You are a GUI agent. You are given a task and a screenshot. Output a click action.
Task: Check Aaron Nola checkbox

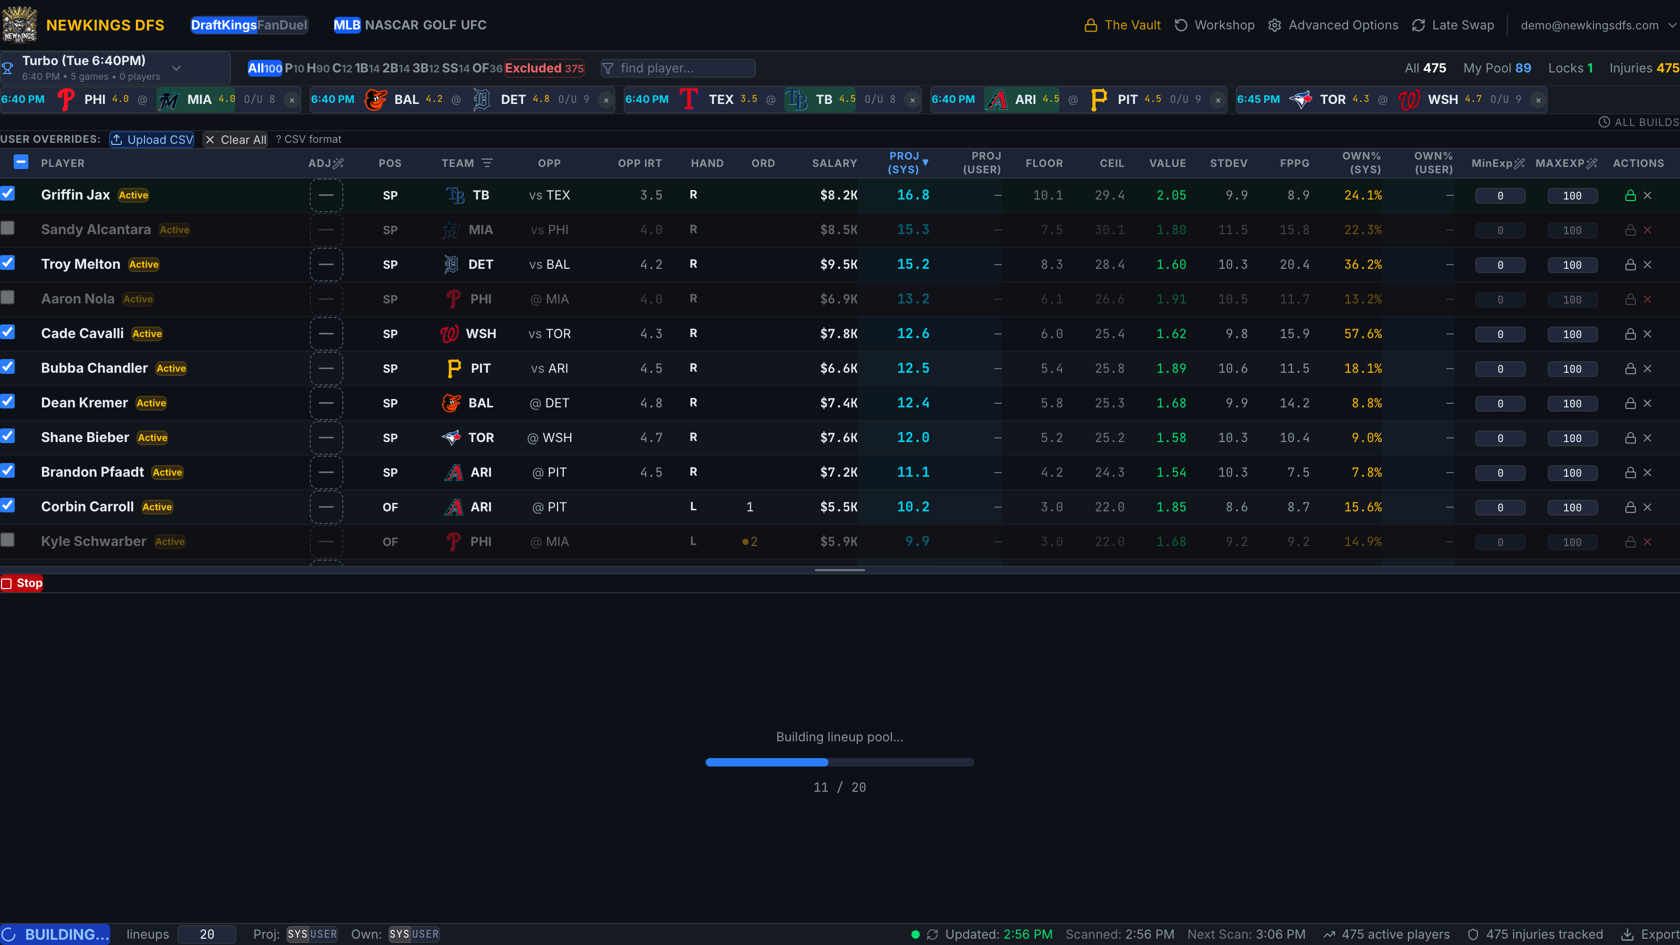[x=8, y=297]
